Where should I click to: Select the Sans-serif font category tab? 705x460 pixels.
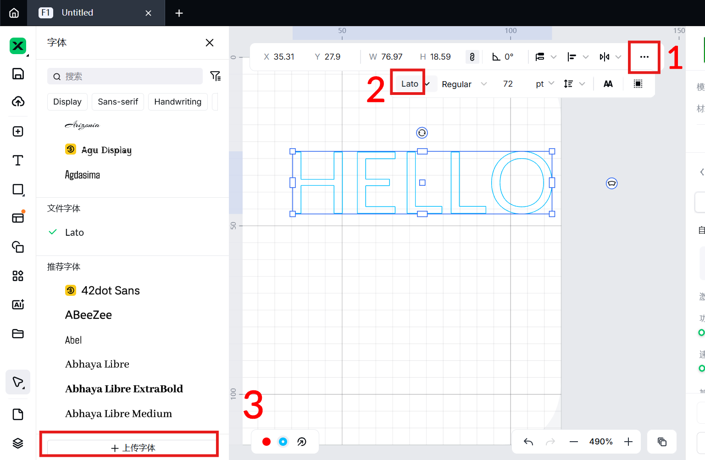click(x=118, y=102)
